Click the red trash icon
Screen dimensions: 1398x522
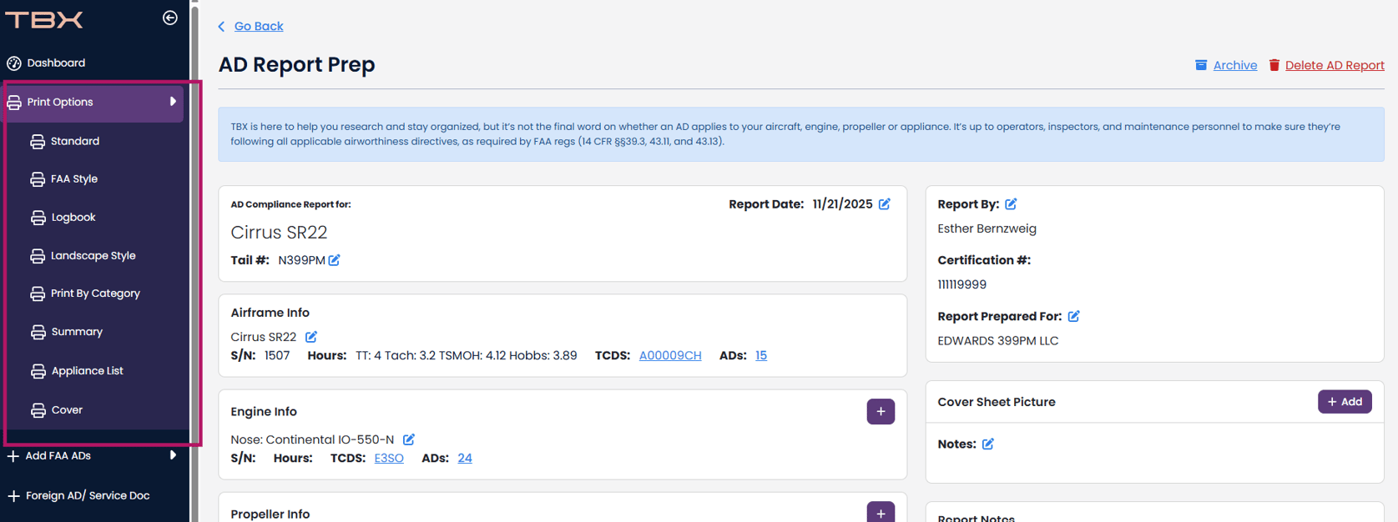point(1274,65)
